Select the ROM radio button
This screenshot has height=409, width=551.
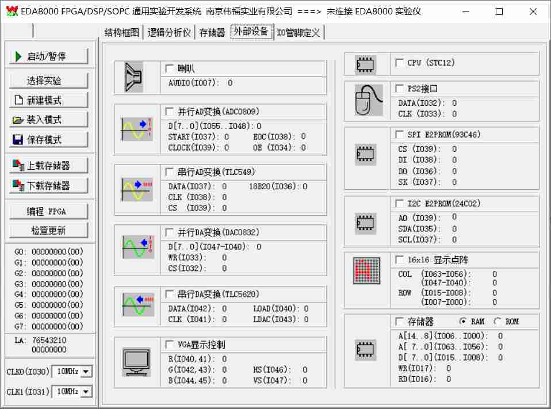(498, 322)
